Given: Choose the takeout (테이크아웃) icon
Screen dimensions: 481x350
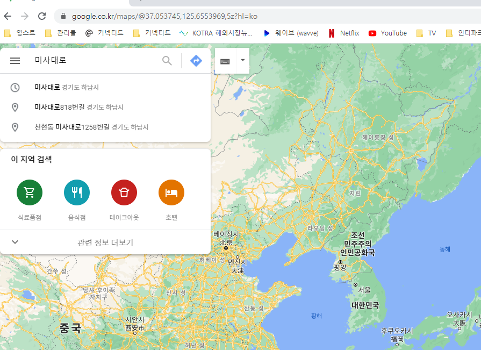Looking at the screenshot, I should pyautogui.click(x=124, y=193).
